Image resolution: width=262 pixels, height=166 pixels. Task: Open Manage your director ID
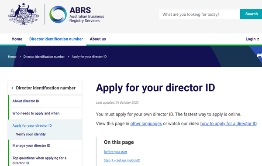click(45, 146)
